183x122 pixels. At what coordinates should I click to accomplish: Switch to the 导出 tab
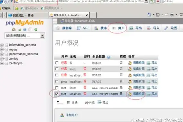(135, 28)
